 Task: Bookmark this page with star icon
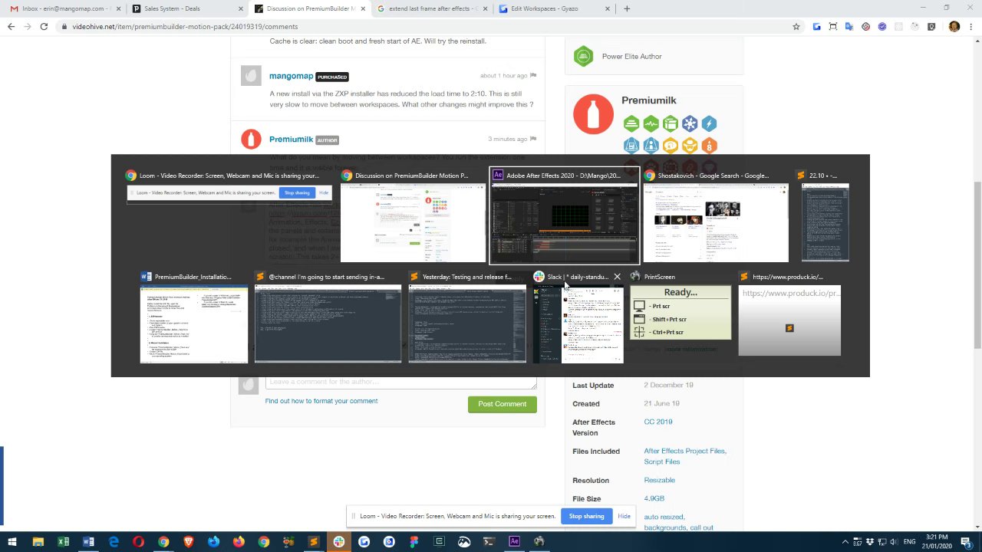tap(796, 26)
